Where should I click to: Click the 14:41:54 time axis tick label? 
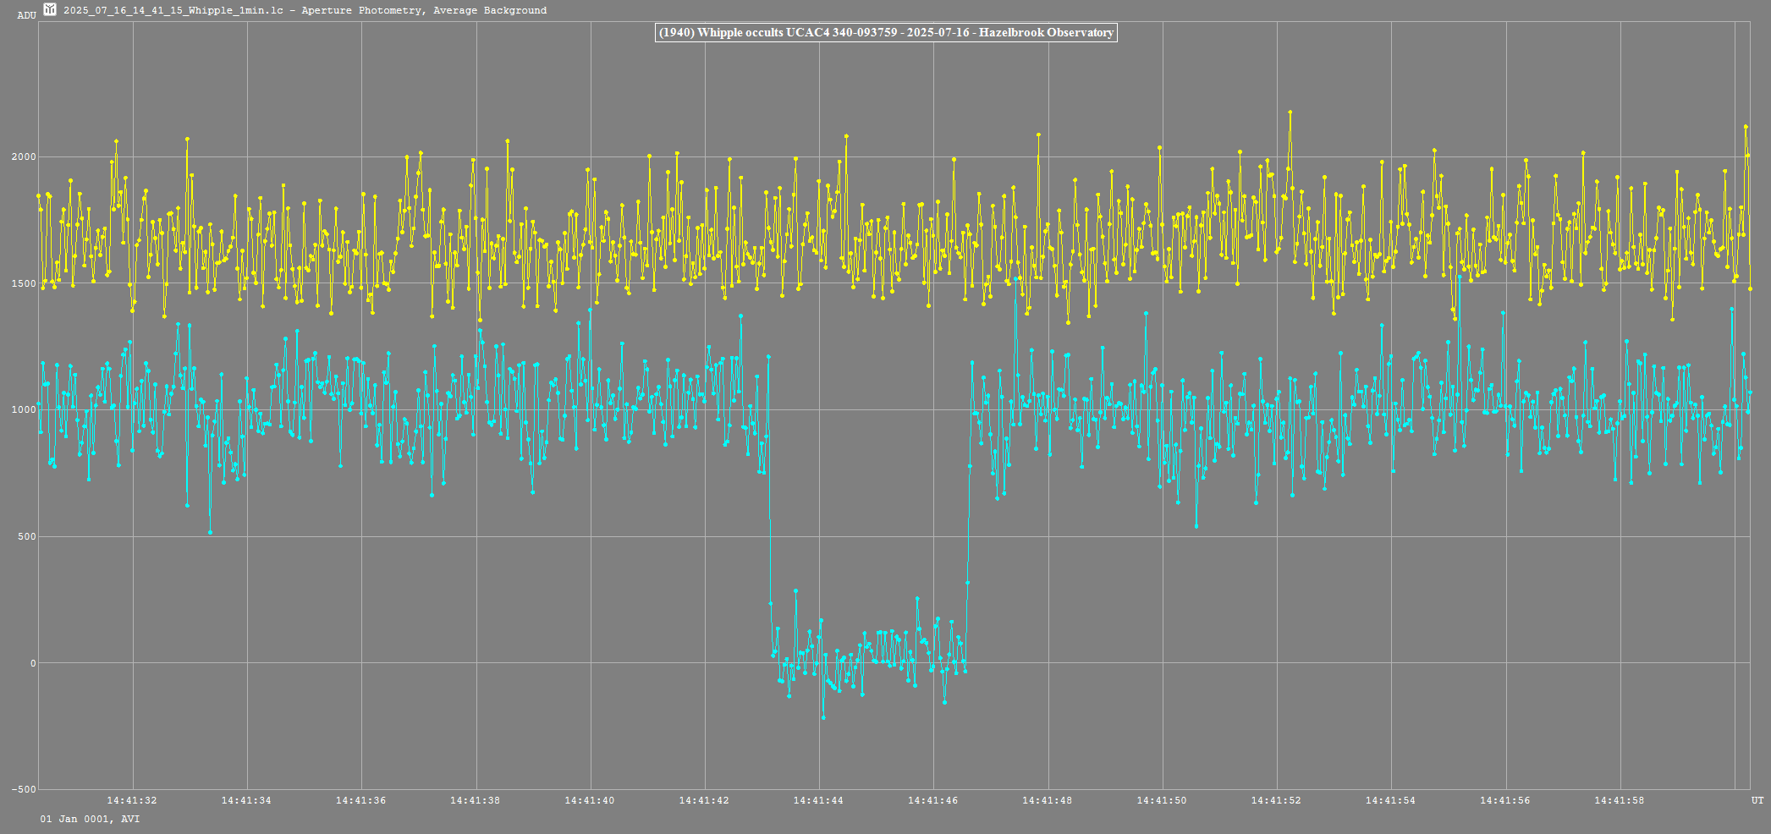point(1391,800)
